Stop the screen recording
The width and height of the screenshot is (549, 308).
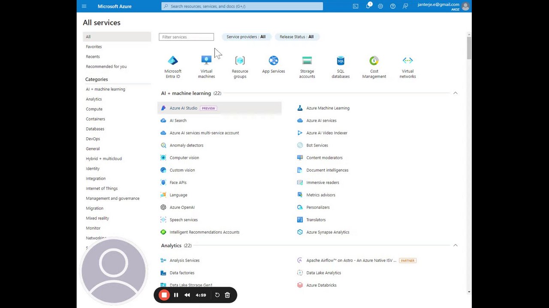[x=164, y=295]
